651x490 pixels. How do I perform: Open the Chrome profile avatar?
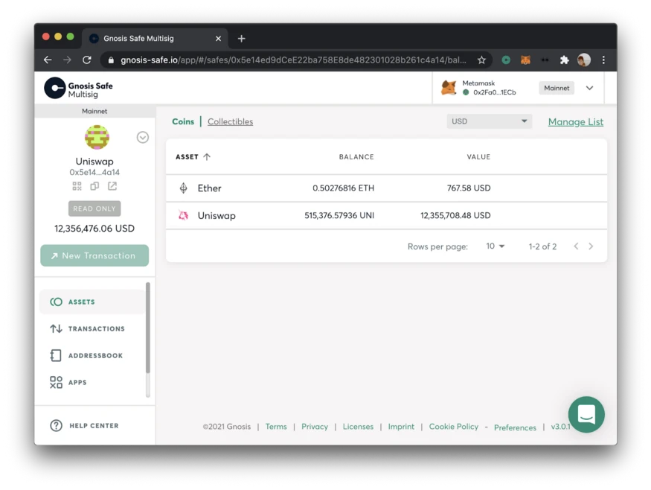(x=584, y=60)
